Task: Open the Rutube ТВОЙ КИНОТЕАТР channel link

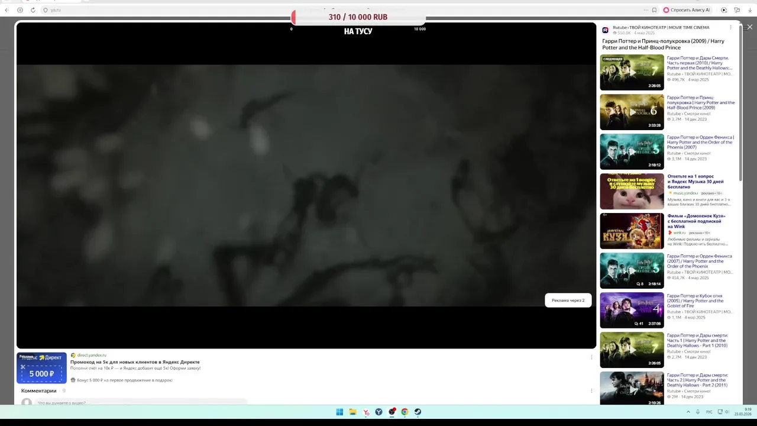Action: [661, 27]
